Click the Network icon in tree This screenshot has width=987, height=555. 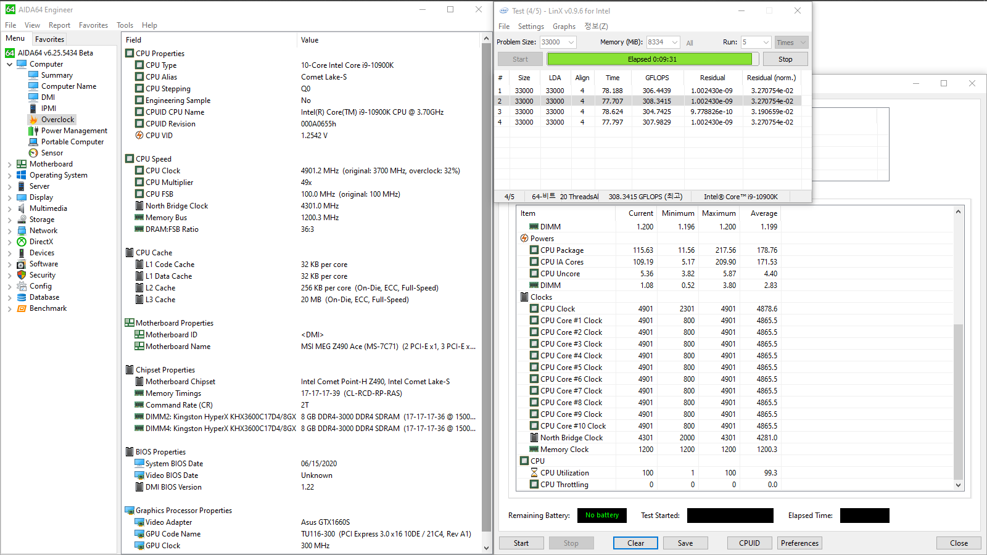click(x=22, y=231)
